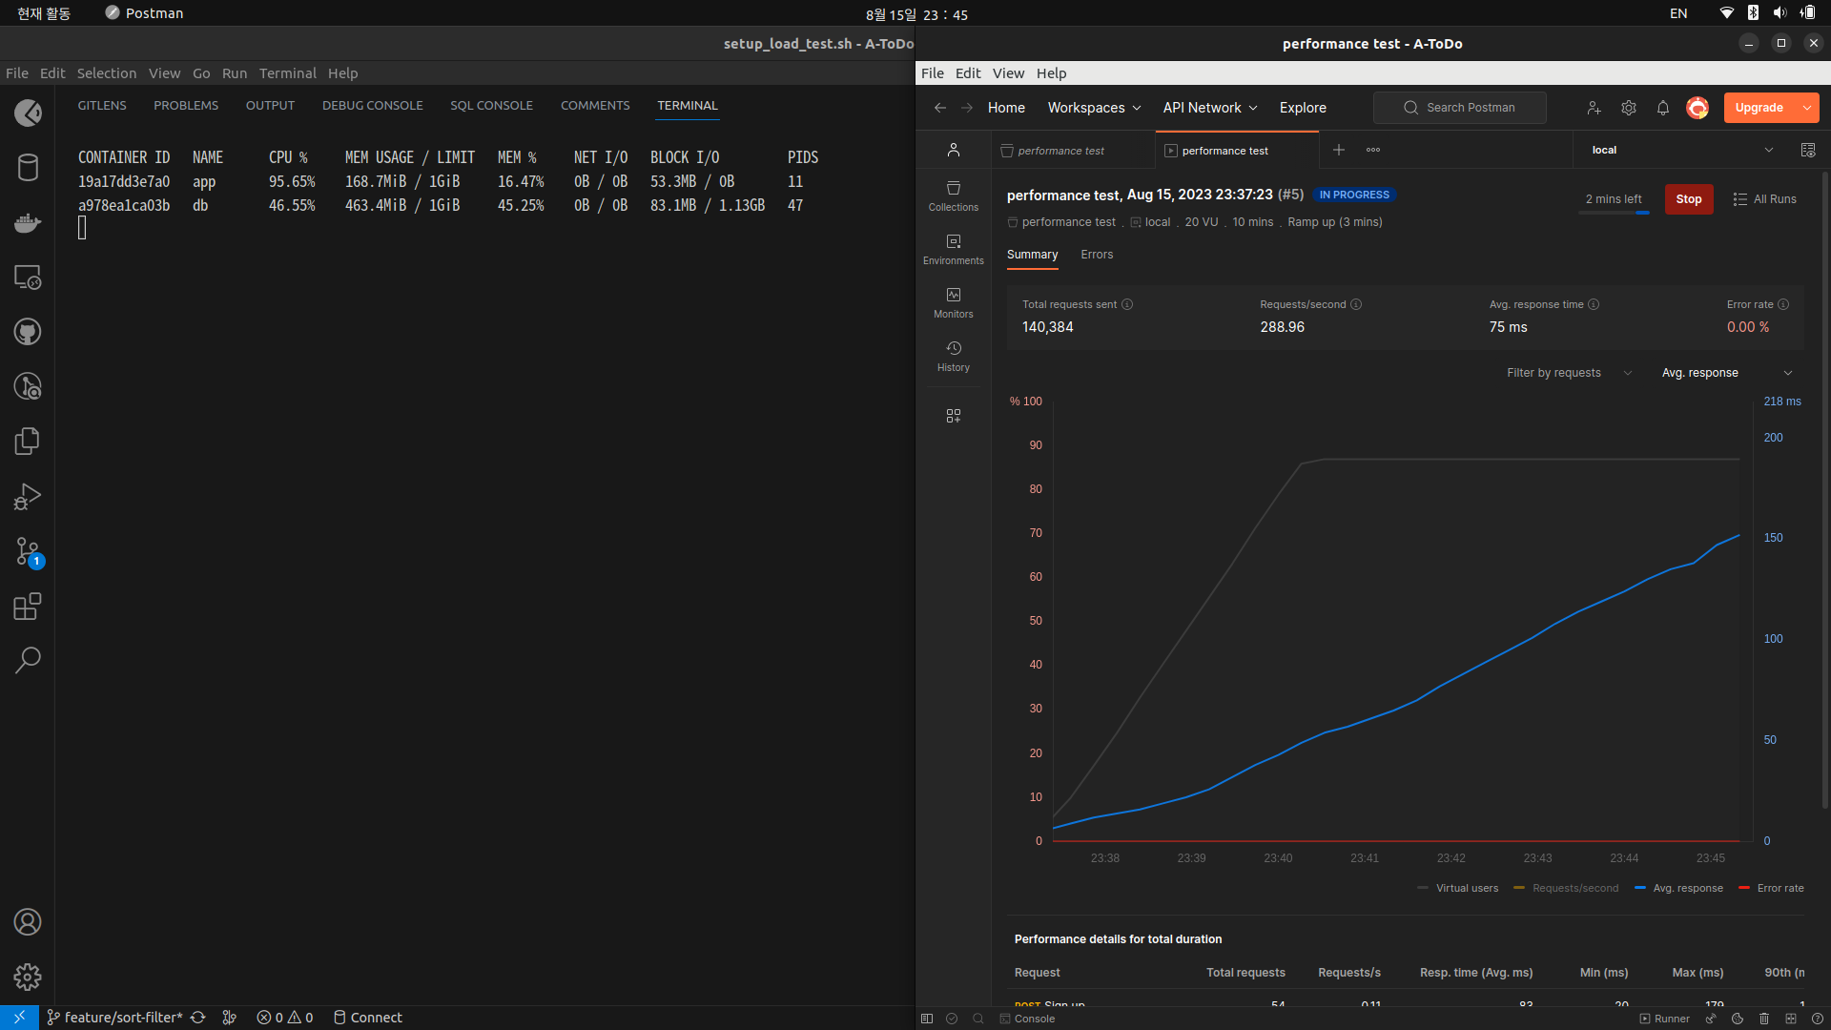Image resolution: width=1831 pixels, height=1030 pixels.
Task: Expand API Network dropdown in Postman
Action: (x=1210, y=108)
